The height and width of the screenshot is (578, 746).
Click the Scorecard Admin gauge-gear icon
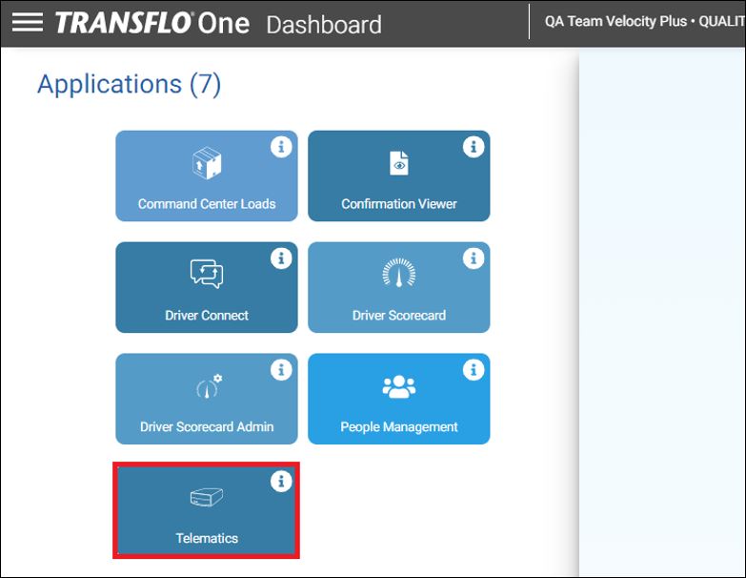click(x=210, y=386)
